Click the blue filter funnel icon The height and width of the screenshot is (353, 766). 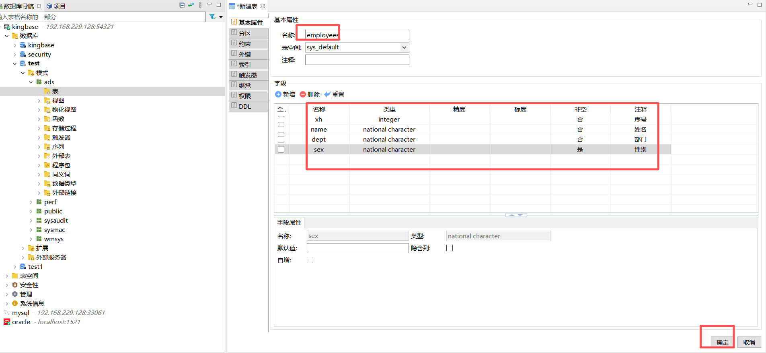click(212, 16)
